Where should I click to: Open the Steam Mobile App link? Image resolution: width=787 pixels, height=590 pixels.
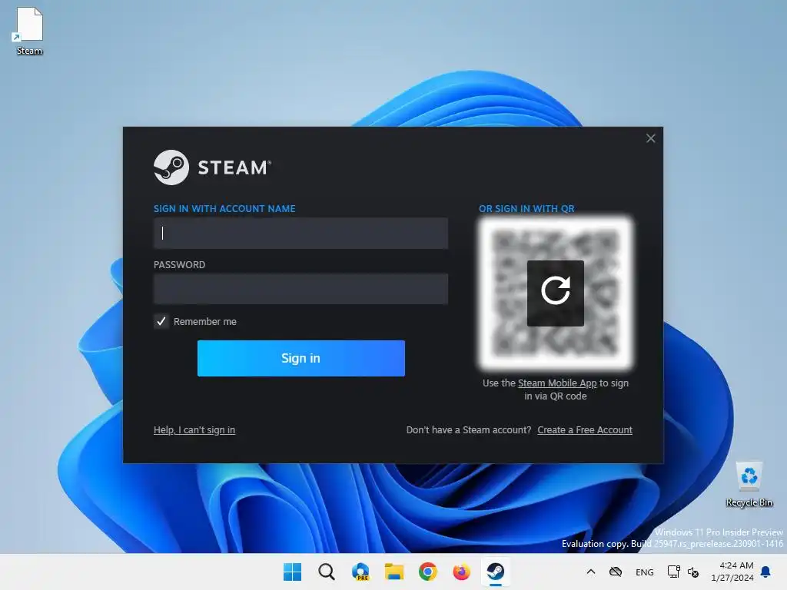pyautogui.click(x=557, y=383)
